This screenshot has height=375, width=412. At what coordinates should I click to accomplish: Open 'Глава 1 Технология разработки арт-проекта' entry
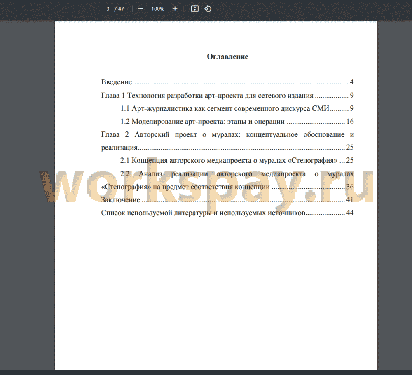(x=227, y=95)
